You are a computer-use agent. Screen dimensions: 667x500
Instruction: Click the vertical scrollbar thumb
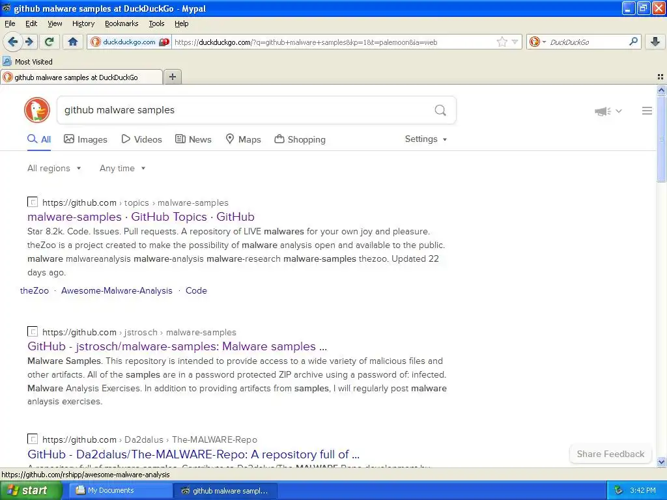pyautogui.click(x=661, y=139)
